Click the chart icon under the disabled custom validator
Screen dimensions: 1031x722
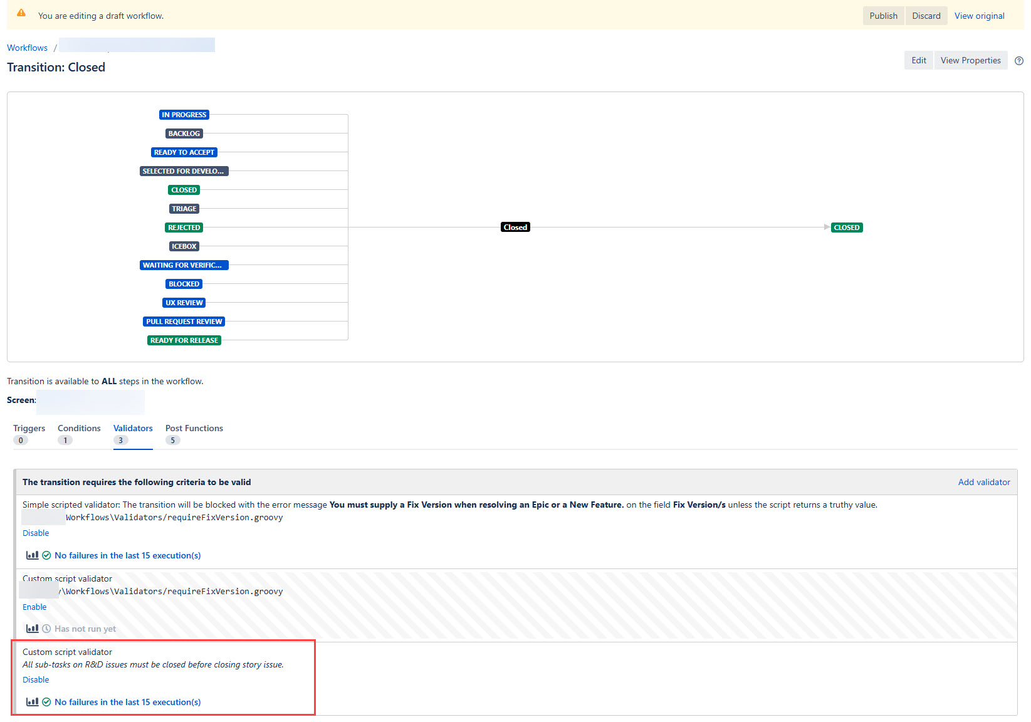click(x=32, y=629)
